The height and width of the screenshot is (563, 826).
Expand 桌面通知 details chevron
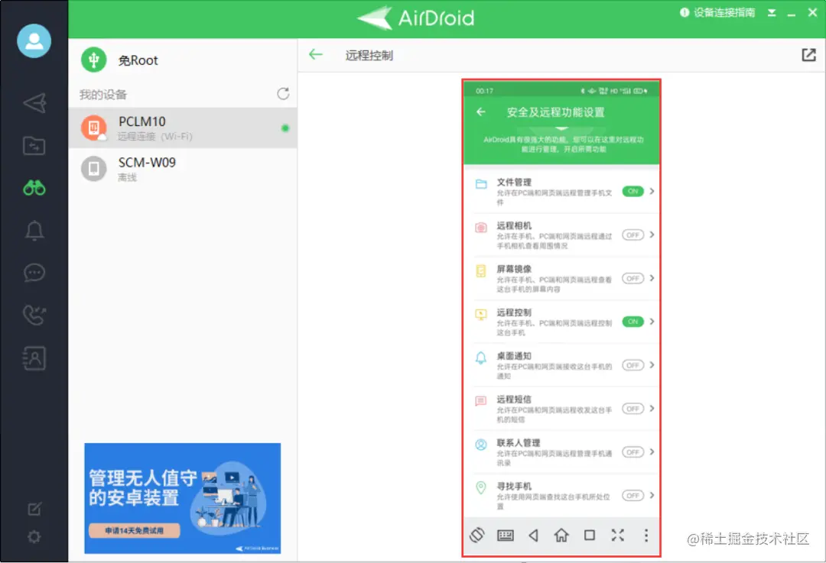pyautogui.click(x=652, y=364)
